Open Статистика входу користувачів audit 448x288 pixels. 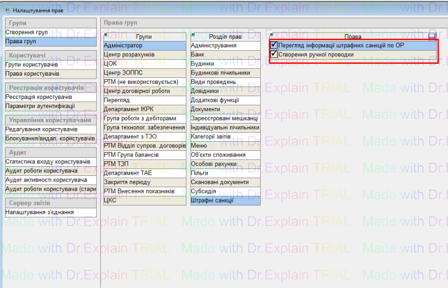click(x=48, y=162)
